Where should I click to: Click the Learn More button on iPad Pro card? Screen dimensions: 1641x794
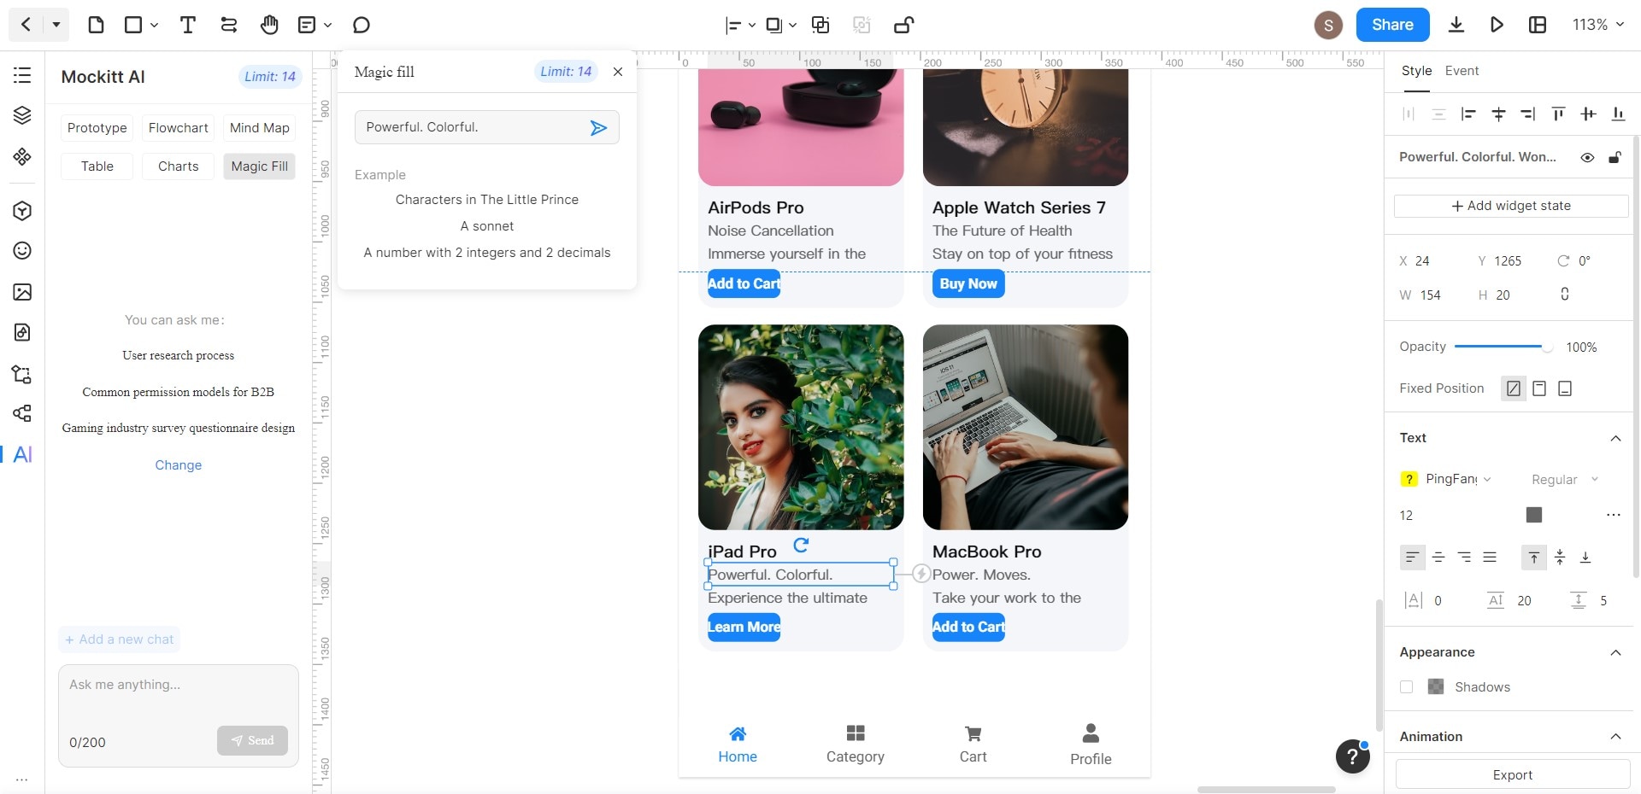(x=744, y=627)
